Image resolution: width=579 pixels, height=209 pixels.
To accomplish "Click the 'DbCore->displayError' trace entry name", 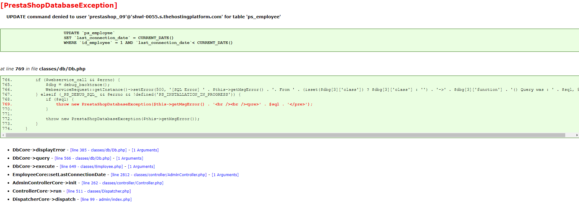I will click(39, 150).
